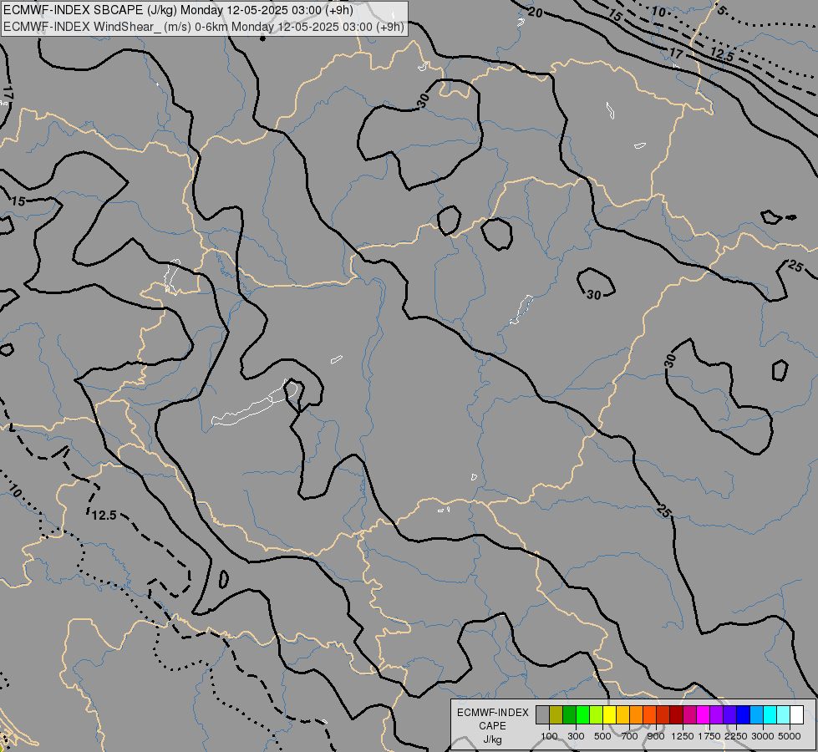This screenshot has width=818, height=752.
Task: Click the 5 contour label at top right
Action: (x=721, y=9)
